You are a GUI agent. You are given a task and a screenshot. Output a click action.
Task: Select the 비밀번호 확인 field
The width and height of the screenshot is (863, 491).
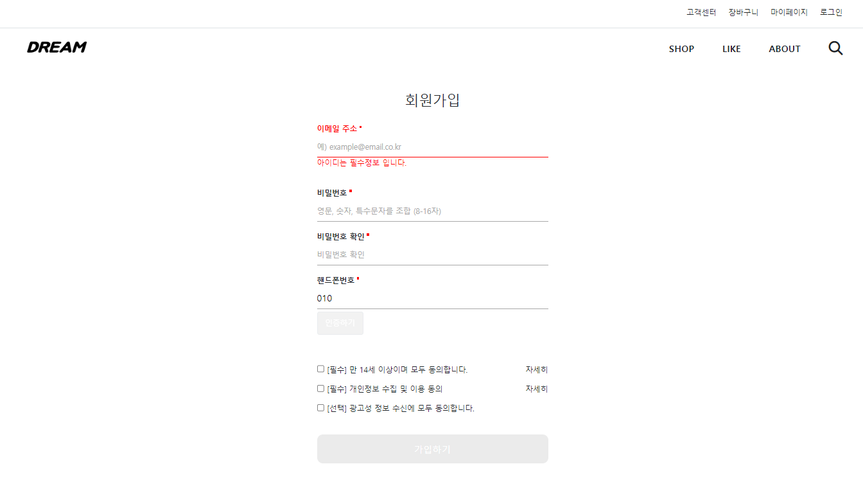pyautogui.click(x=432, y=254)
